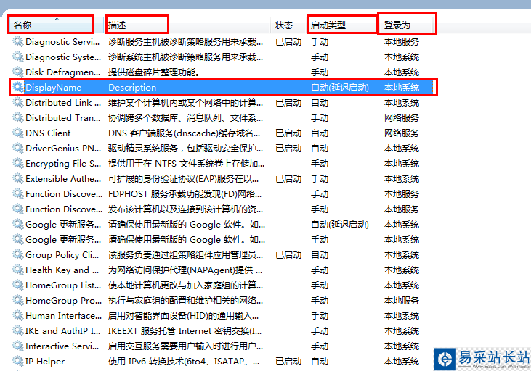531x371 pixels.
Task: Click the gear icon beside Group Policy Client
Action: coord(18,254)
